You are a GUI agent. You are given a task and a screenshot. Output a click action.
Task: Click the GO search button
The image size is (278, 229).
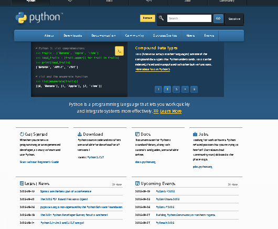[218, 18]
